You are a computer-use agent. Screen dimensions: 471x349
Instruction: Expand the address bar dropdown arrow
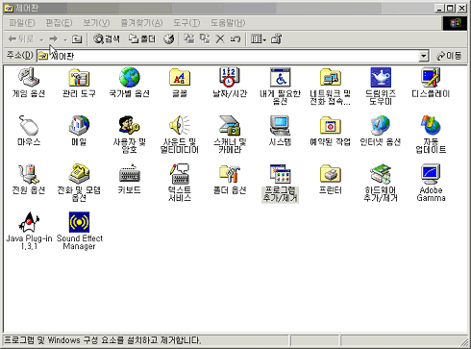(x=424, y=56)
